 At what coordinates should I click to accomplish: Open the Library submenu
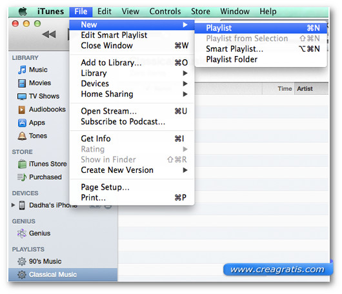pyautogui.click(x=132, y=73)
